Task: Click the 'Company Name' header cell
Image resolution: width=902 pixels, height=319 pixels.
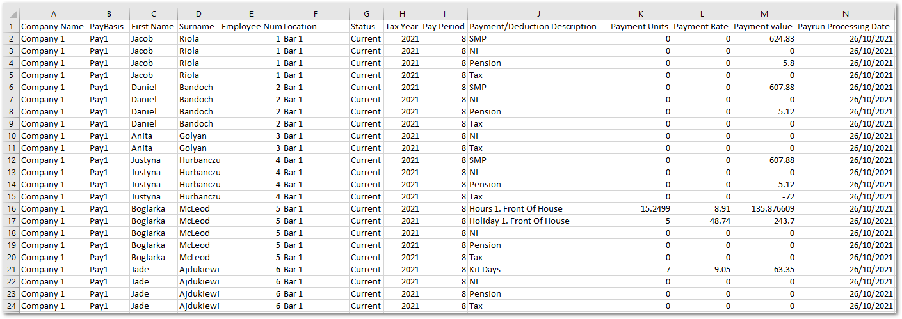Action: click(x=53, y=27)
